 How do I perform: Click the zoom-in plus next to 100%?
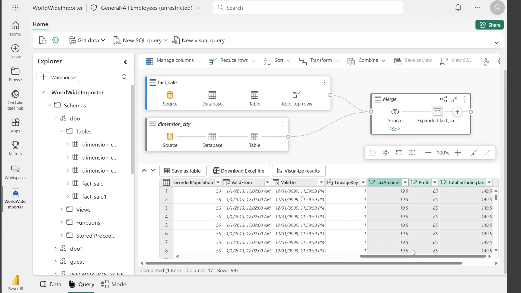[458, 153]
